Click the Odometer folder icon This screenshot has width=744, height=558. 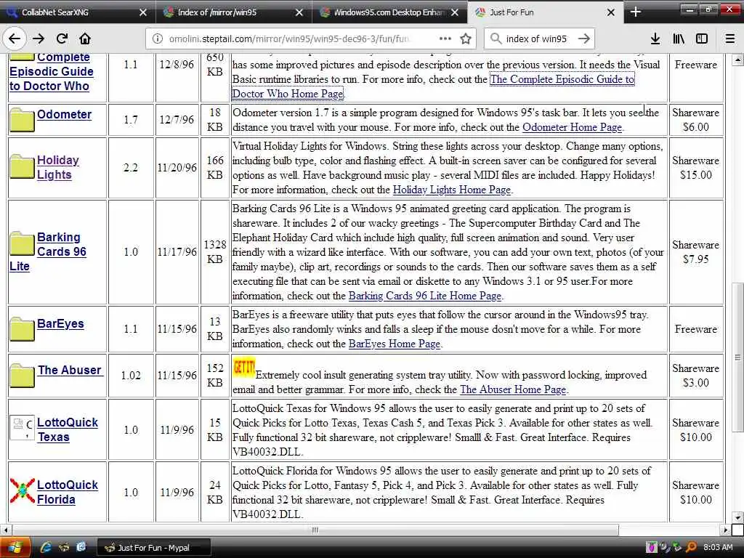point(23,120)
